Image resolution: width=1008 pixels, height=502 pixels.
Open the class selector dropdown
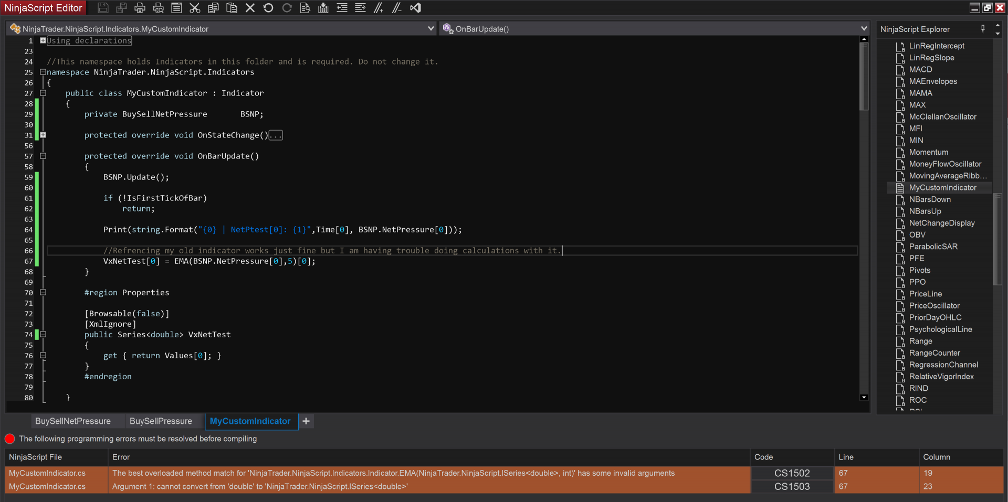(x=431, y=29)
